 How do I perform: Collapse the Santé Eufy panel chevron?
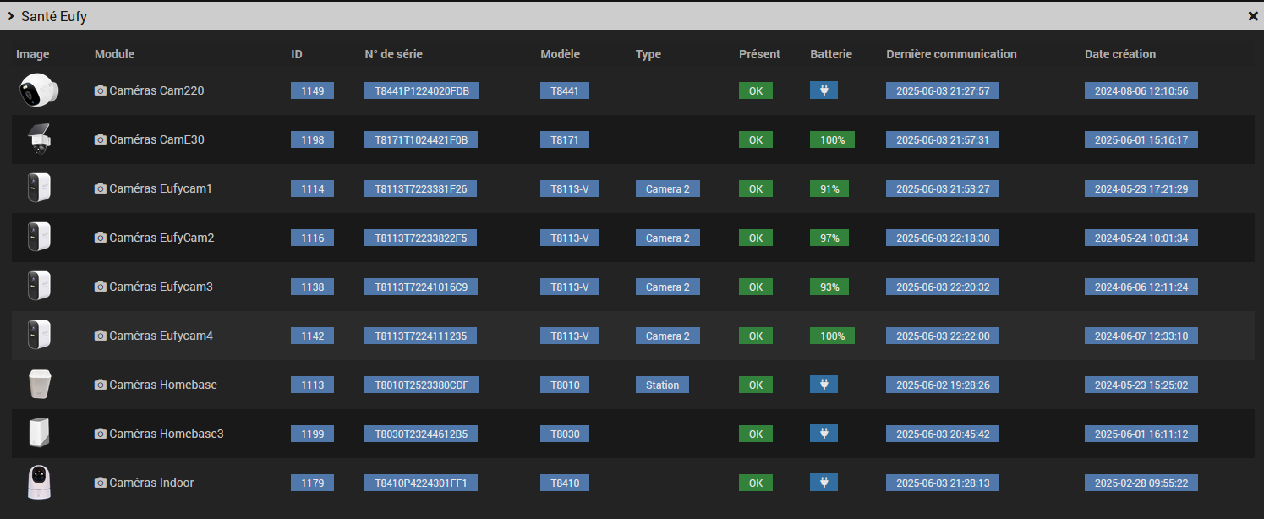(11, 16)
